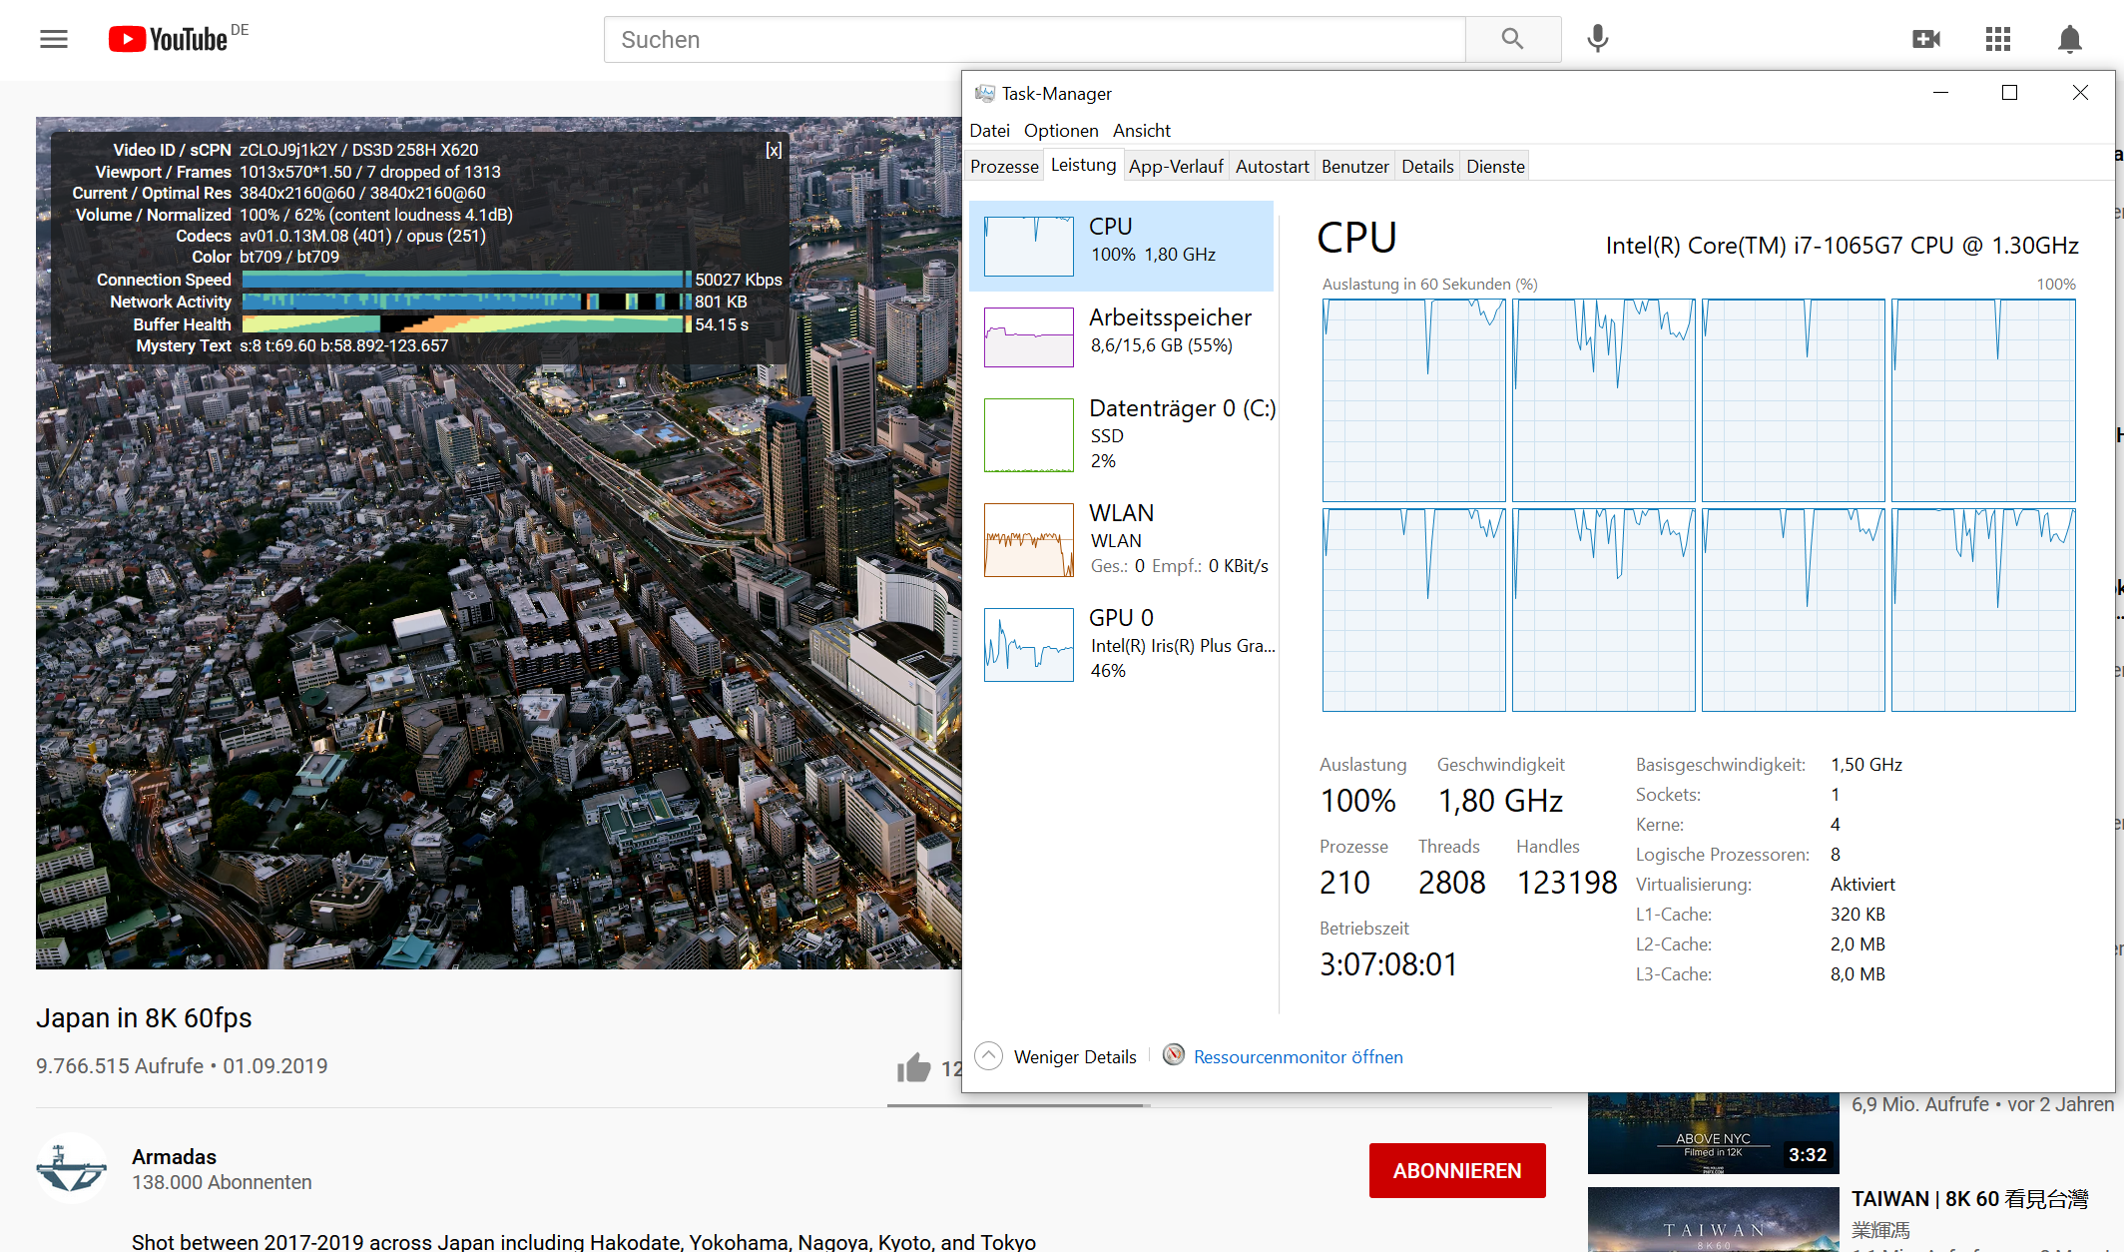Click the YouTube logo
This screenshot has height=1252, width=2124.
(x=170, y=39)
